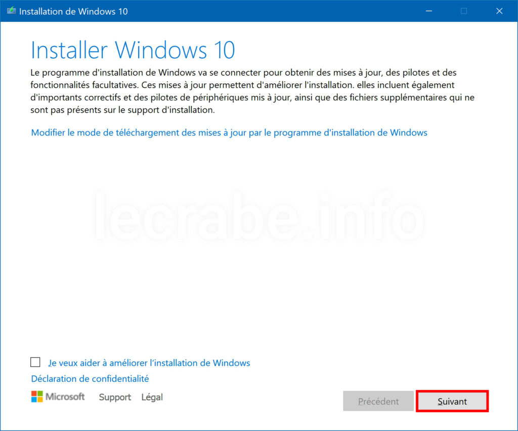The image size is (518, 431).
Task: Open the Légal link
Action: pos(152,397)
